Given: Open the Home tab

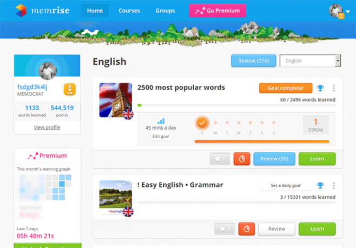Looking at the screenshot, I should point(95,11).
